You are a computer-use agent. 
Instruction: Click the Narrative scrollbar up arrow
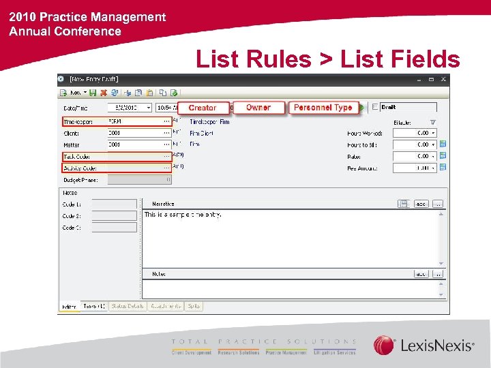tap(441, 214)
